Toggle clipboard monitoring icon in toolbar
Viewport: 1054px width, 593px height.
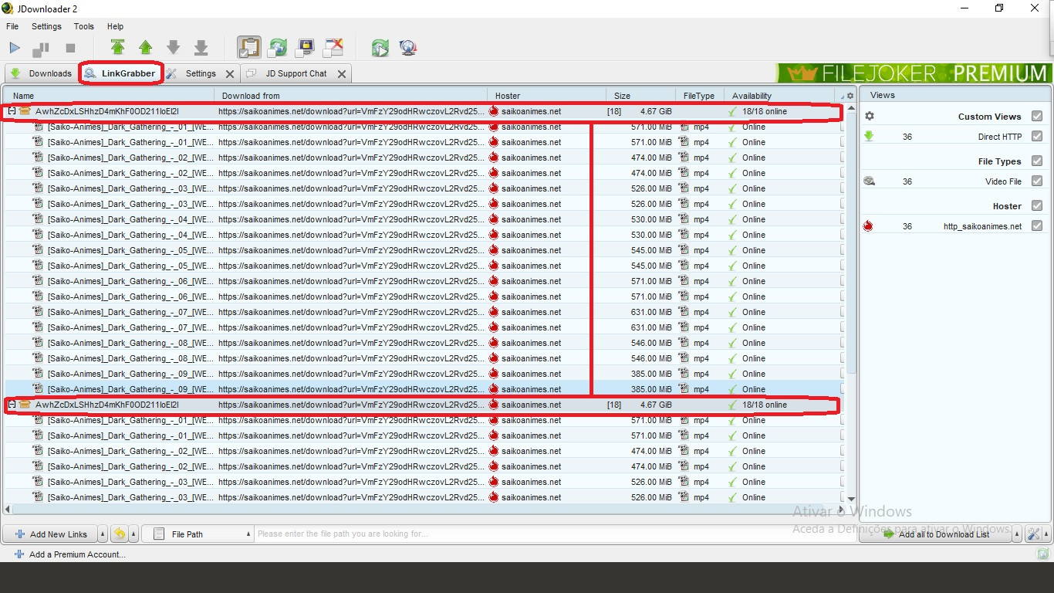coord(248,48)
